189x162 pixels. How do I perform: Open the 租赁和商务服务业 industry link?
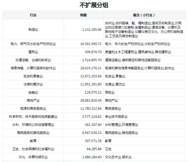pyautogui.click(x=33, y=109)
